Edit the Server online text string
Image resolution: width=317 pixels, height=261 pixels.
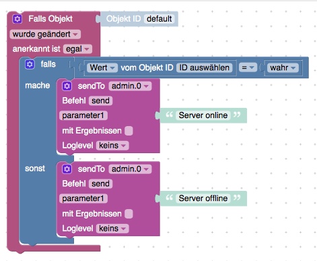click(x=203, y=115)
